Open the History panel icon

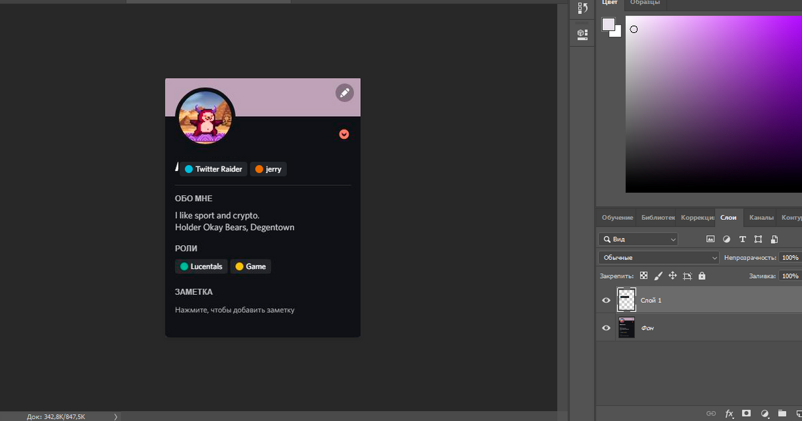click(x=582, y=9)
